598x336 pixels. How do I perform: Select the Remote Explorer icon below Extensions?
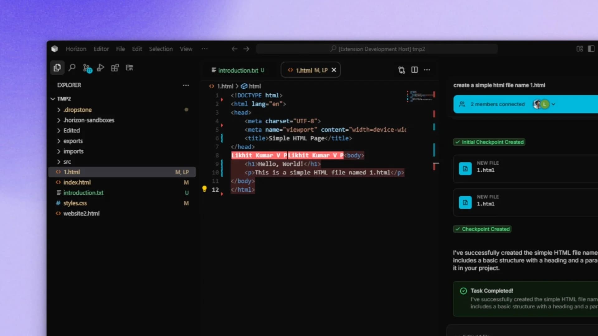(x=129, y=68)
